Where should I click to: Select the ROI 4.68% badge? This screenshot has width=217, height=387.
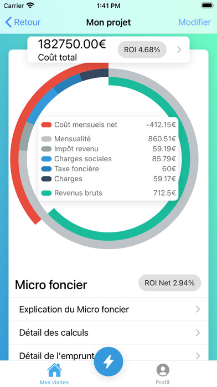click(142, 49)
